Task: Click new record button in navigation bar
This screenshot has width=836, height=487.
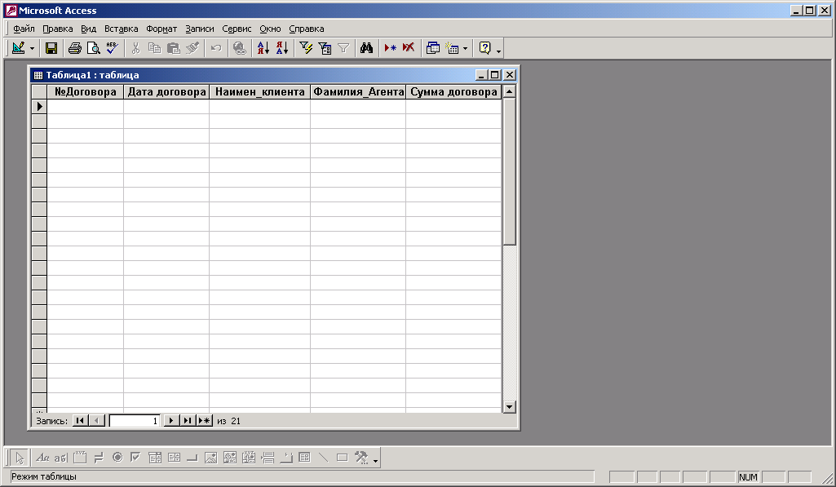Action: click(204, 421)
